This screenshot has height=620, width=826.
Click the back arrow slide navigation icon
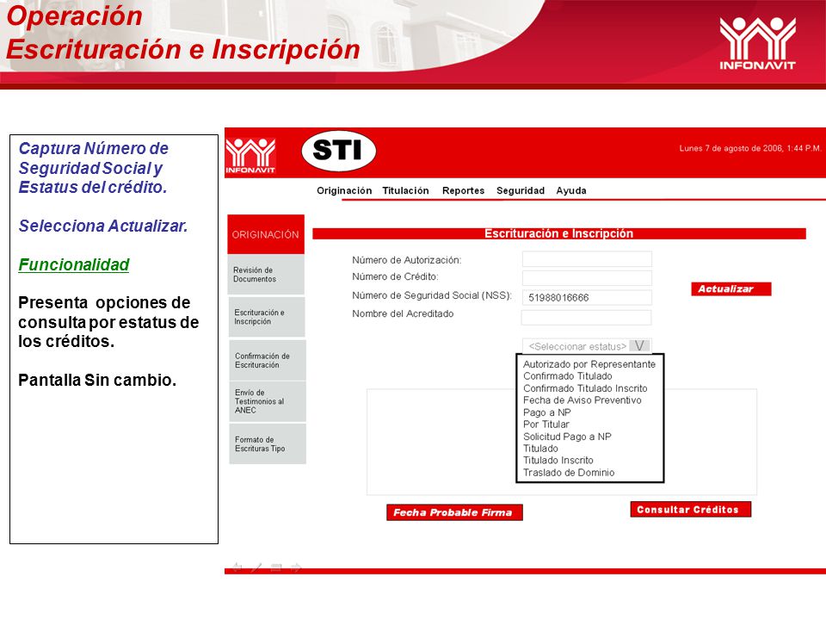pyautogui.click(x=237, y=567)
